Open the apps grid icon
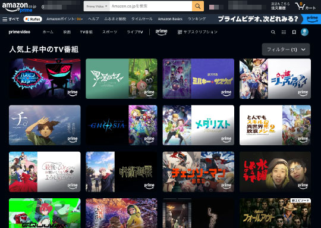The width and height of the screenshot is (321, 228). pyautogui.click(x=284, y=32)
